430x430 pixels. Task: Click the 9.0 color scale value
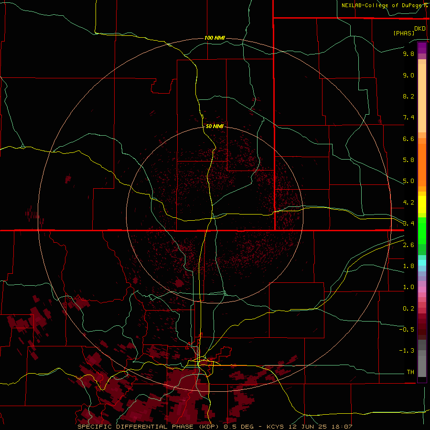[408, 75]
